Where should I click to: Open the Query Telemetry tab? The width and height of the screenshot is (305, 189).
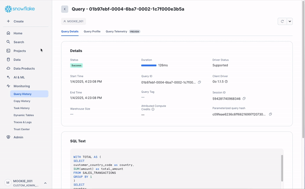point(116,32)
